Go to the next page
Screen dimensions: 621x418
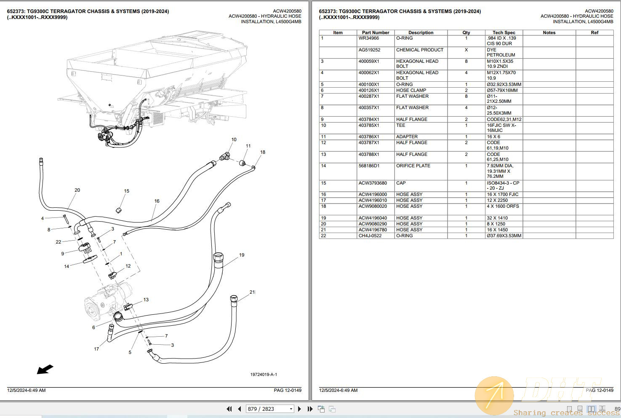coord(299,409)
